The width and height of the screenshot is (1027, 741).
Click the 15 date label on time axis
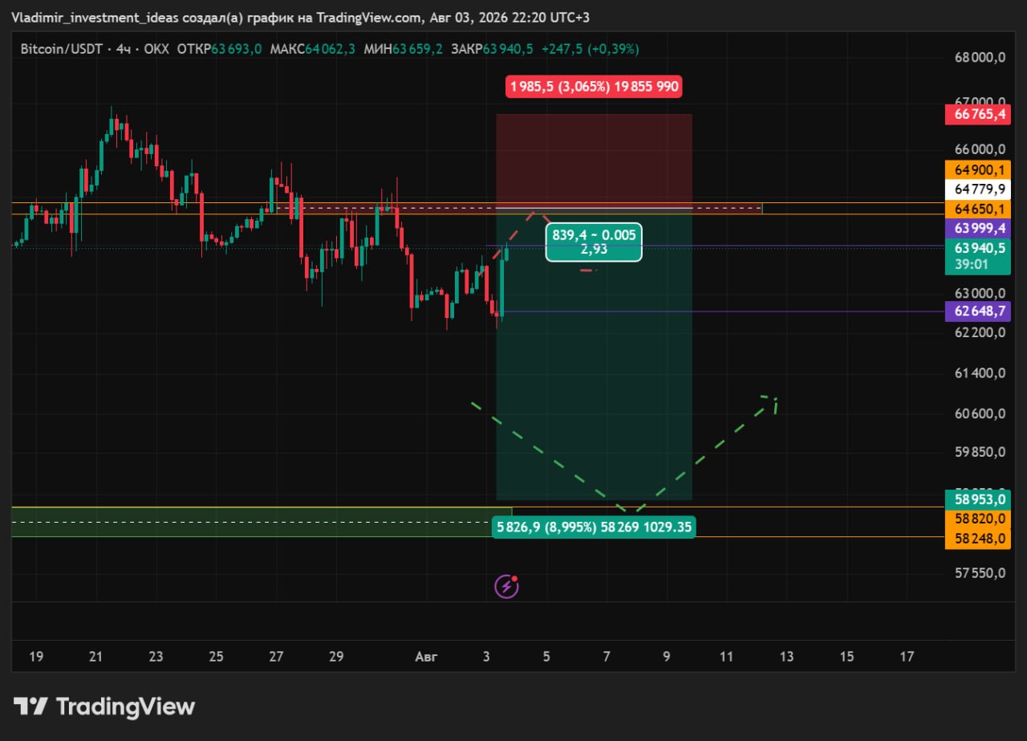click(846, 657)
